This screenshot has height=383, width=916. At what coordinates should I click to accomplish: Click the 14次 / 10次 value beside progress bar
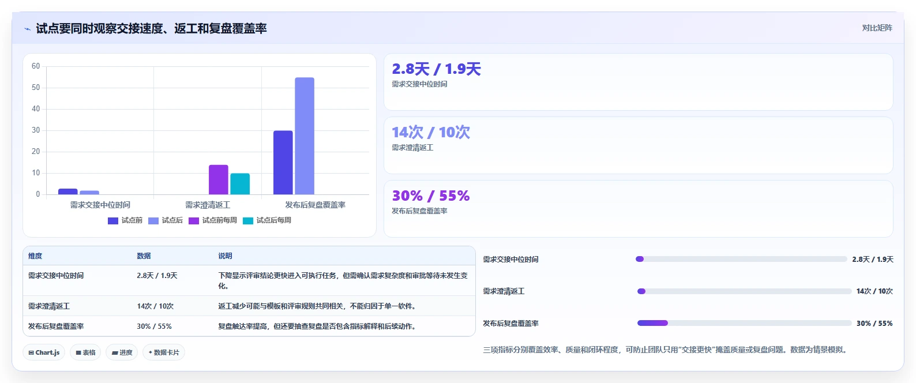pyautogui.click(x=874, y=291)
